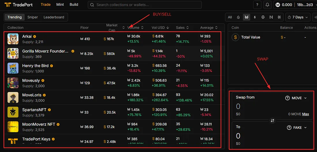Click FAKE token question mark icon

pyautogui.click(x=289, y=127)
